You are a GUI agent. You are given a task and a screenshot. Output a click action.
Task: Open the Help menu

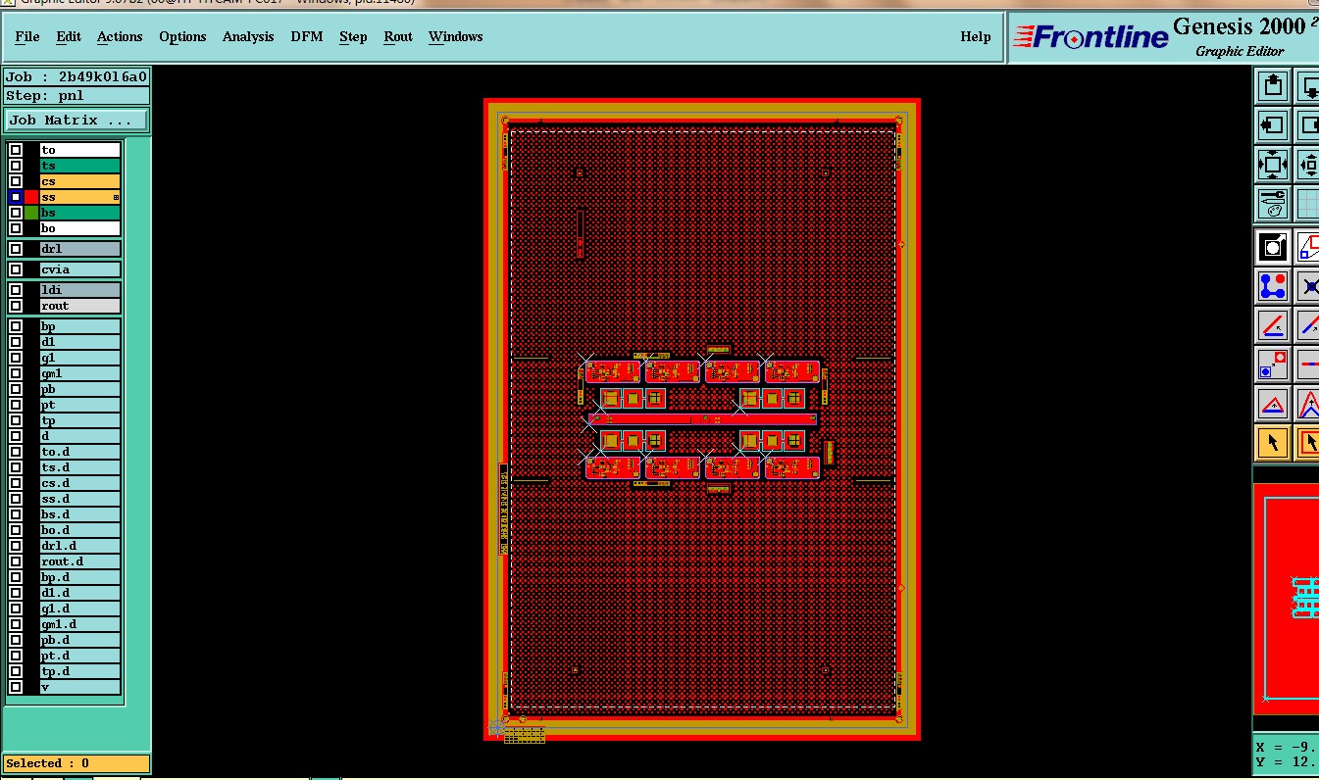pyautogui.click(x=975, y=36)
